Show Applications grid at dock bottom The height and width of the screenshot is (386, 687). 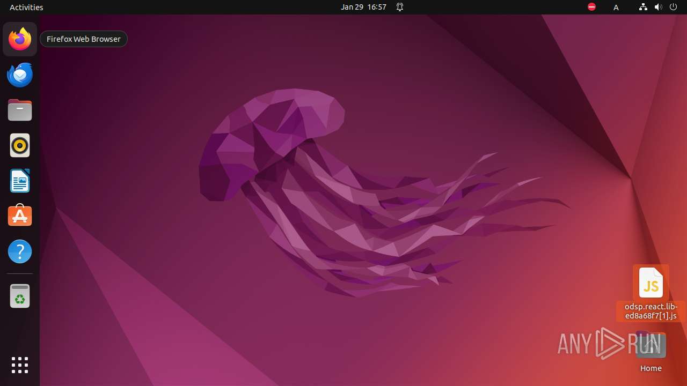[20, 365]
